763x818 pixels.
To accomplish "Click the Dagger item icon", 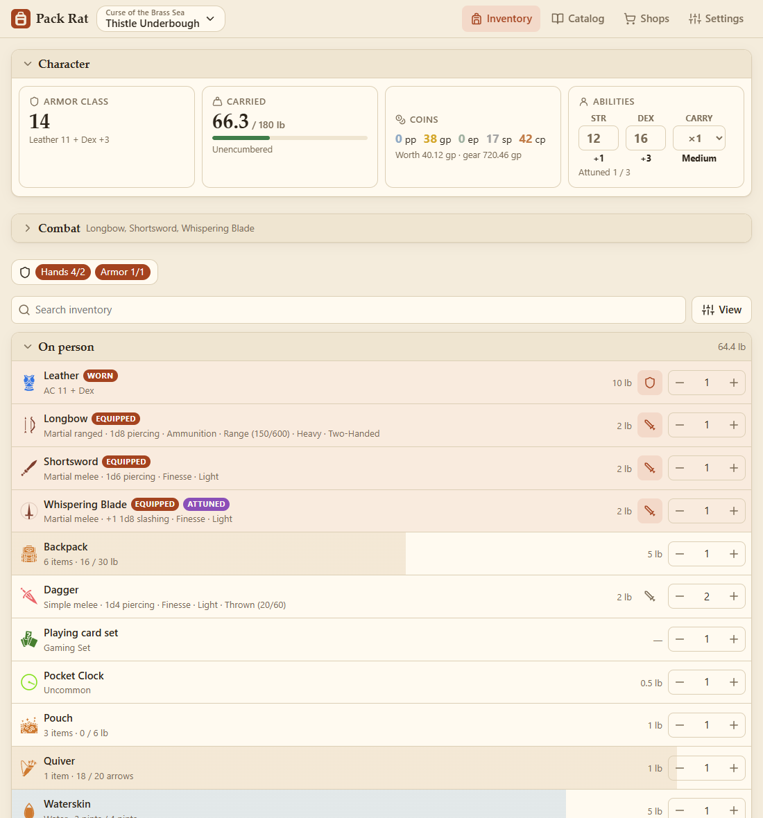I will pos(29,596).
